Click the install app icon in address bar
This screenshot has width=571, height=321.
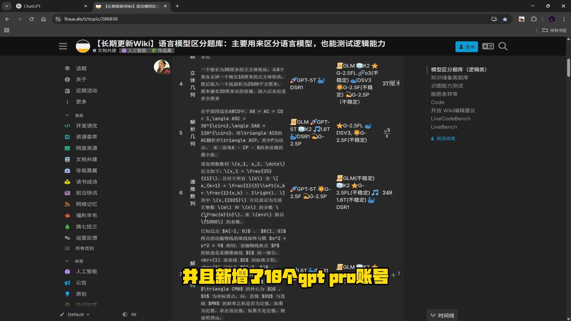pos(494,19)
